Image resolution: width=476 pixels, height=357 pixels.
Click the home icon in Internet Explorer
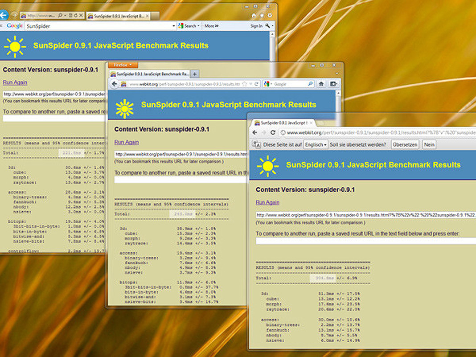[x=254, y=16]
